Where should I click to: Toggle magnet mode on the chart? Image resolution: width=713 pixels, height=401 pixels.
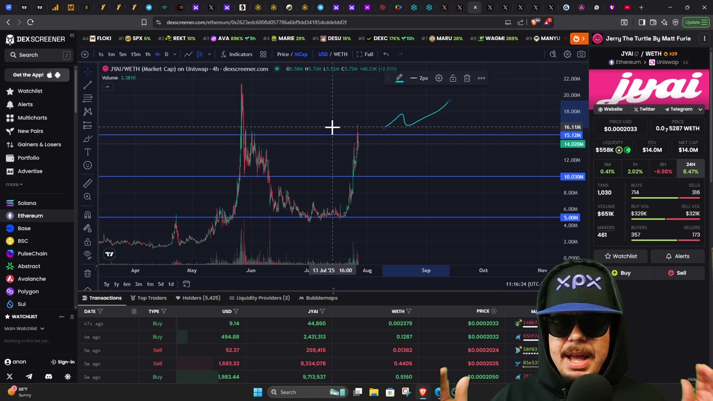87,215
